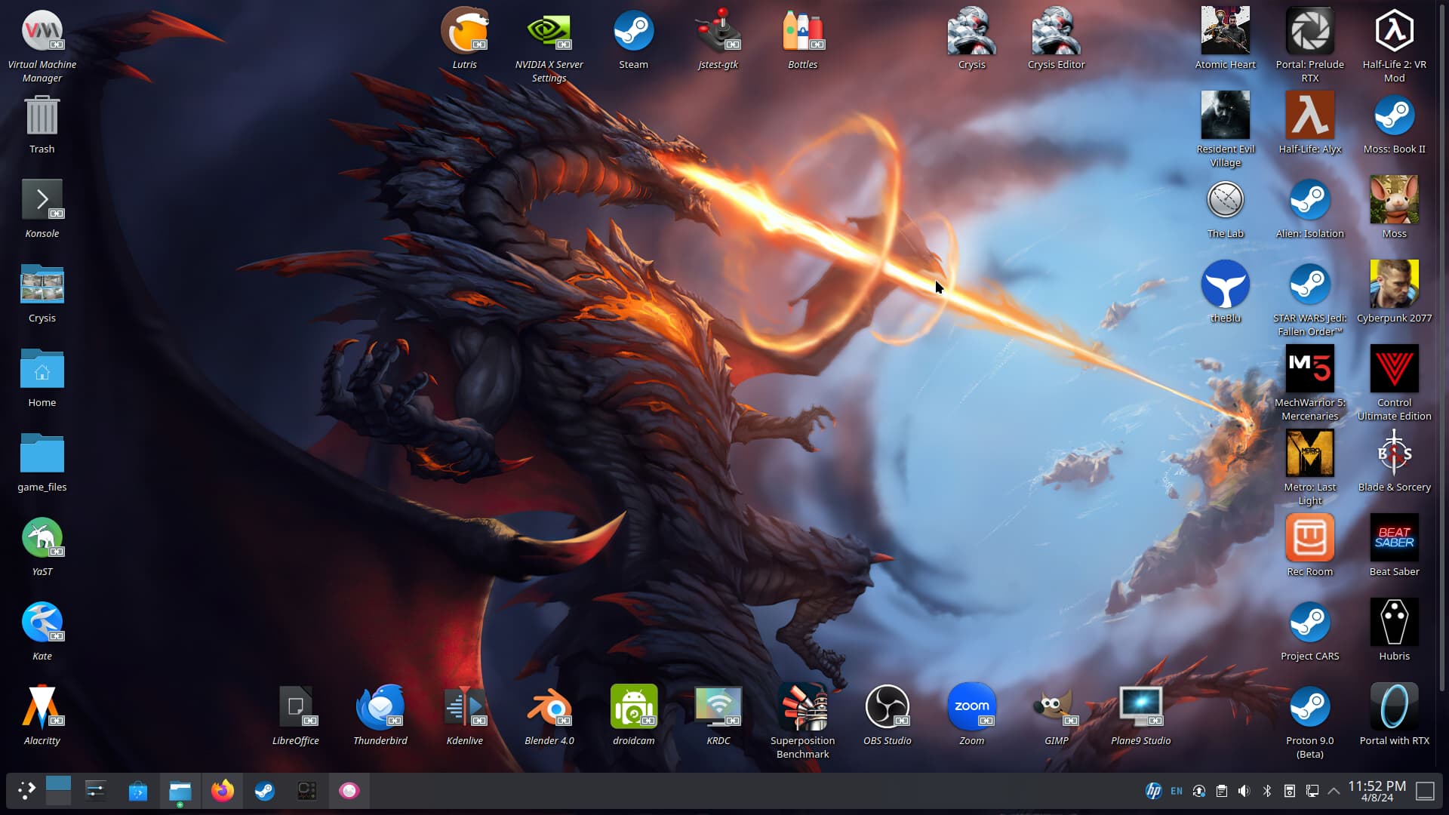The image size is (1449, 815).
Task: Click the EN keyboard layout indicator
Action: click(1176, 791)
